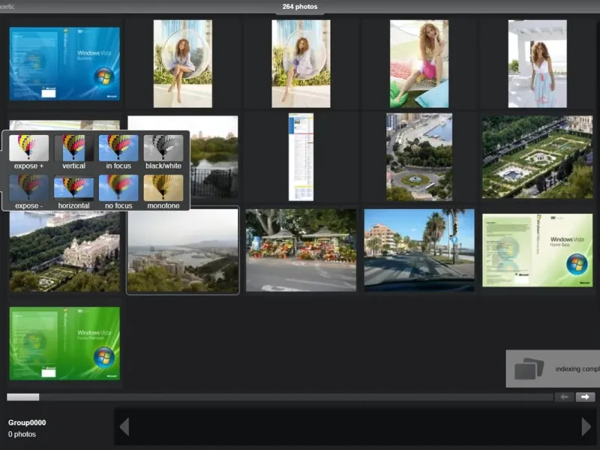Select woman on hammock photo
Screen dimensions: 600x450
[419, 64]
